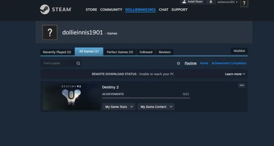
Task: Expand My Game Stats dropdown
Action: (118, 107)
